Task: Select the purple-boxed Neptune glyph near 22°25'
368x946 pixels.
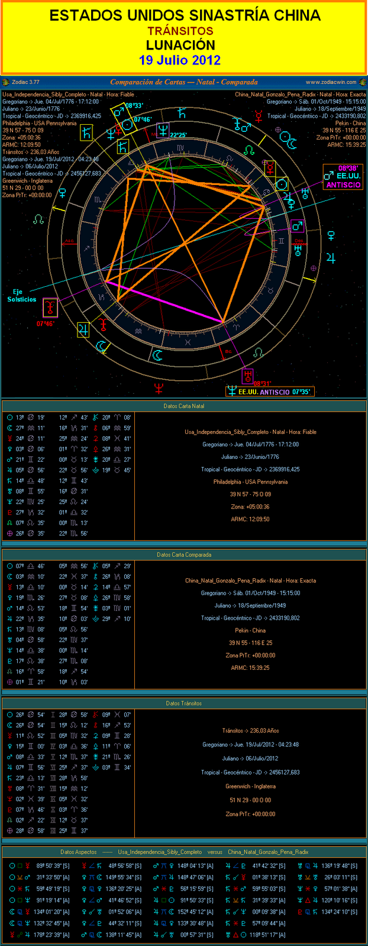Action: click(x=163, y=130)
